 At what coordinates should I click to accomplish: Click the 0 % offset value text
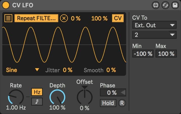click(x=85, y=108)
